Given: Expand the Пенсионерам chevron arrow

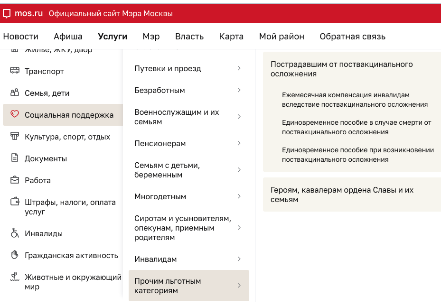Looking at the screenshot, I should 239,143.
